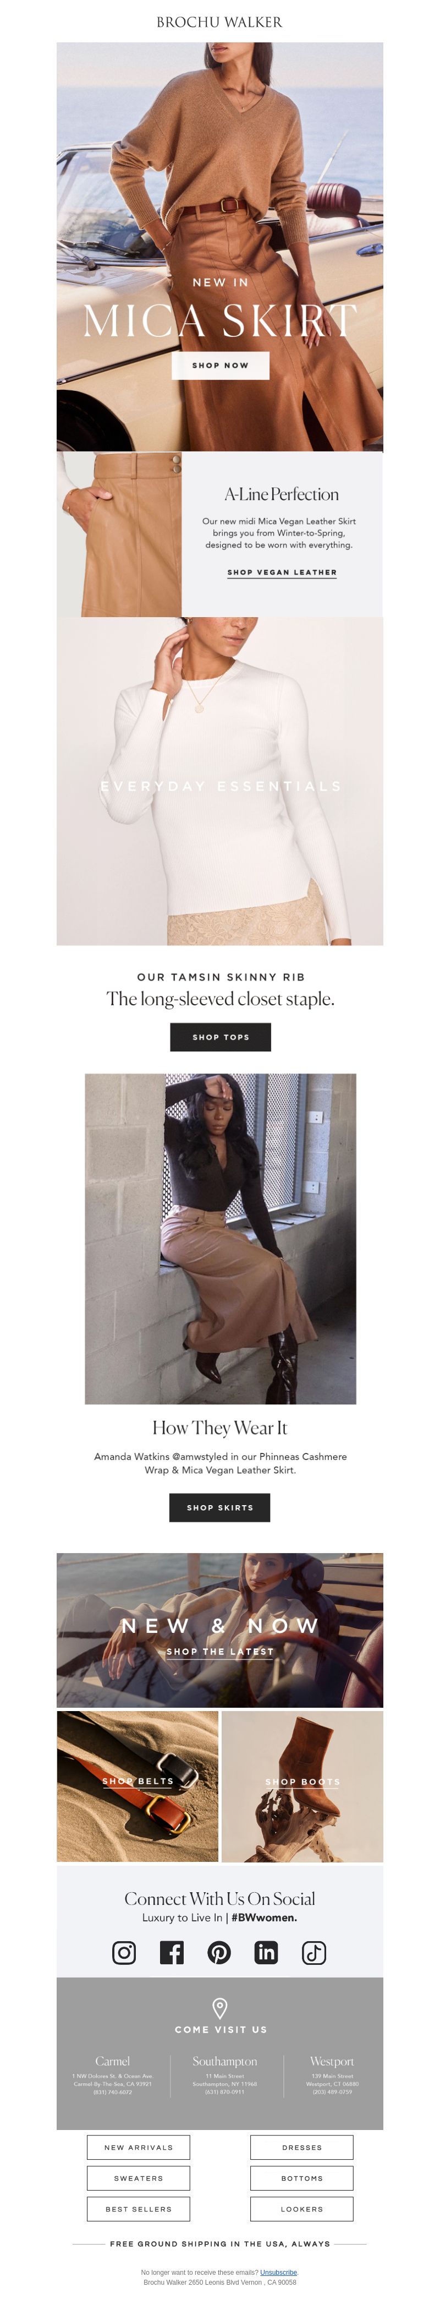Select the Lookbook footer menu item
This screenshot has height=2315, width=440.
click(x=302, y=2208)
